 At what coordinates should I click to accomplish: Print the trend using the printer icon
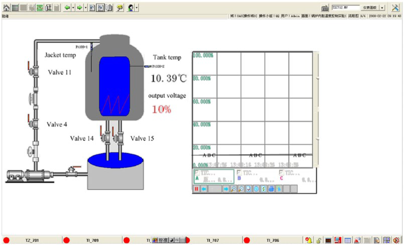click(271, 189)
